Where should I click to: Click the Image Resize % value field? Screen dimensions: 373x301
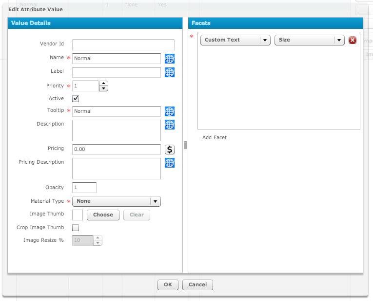point(82,240)
